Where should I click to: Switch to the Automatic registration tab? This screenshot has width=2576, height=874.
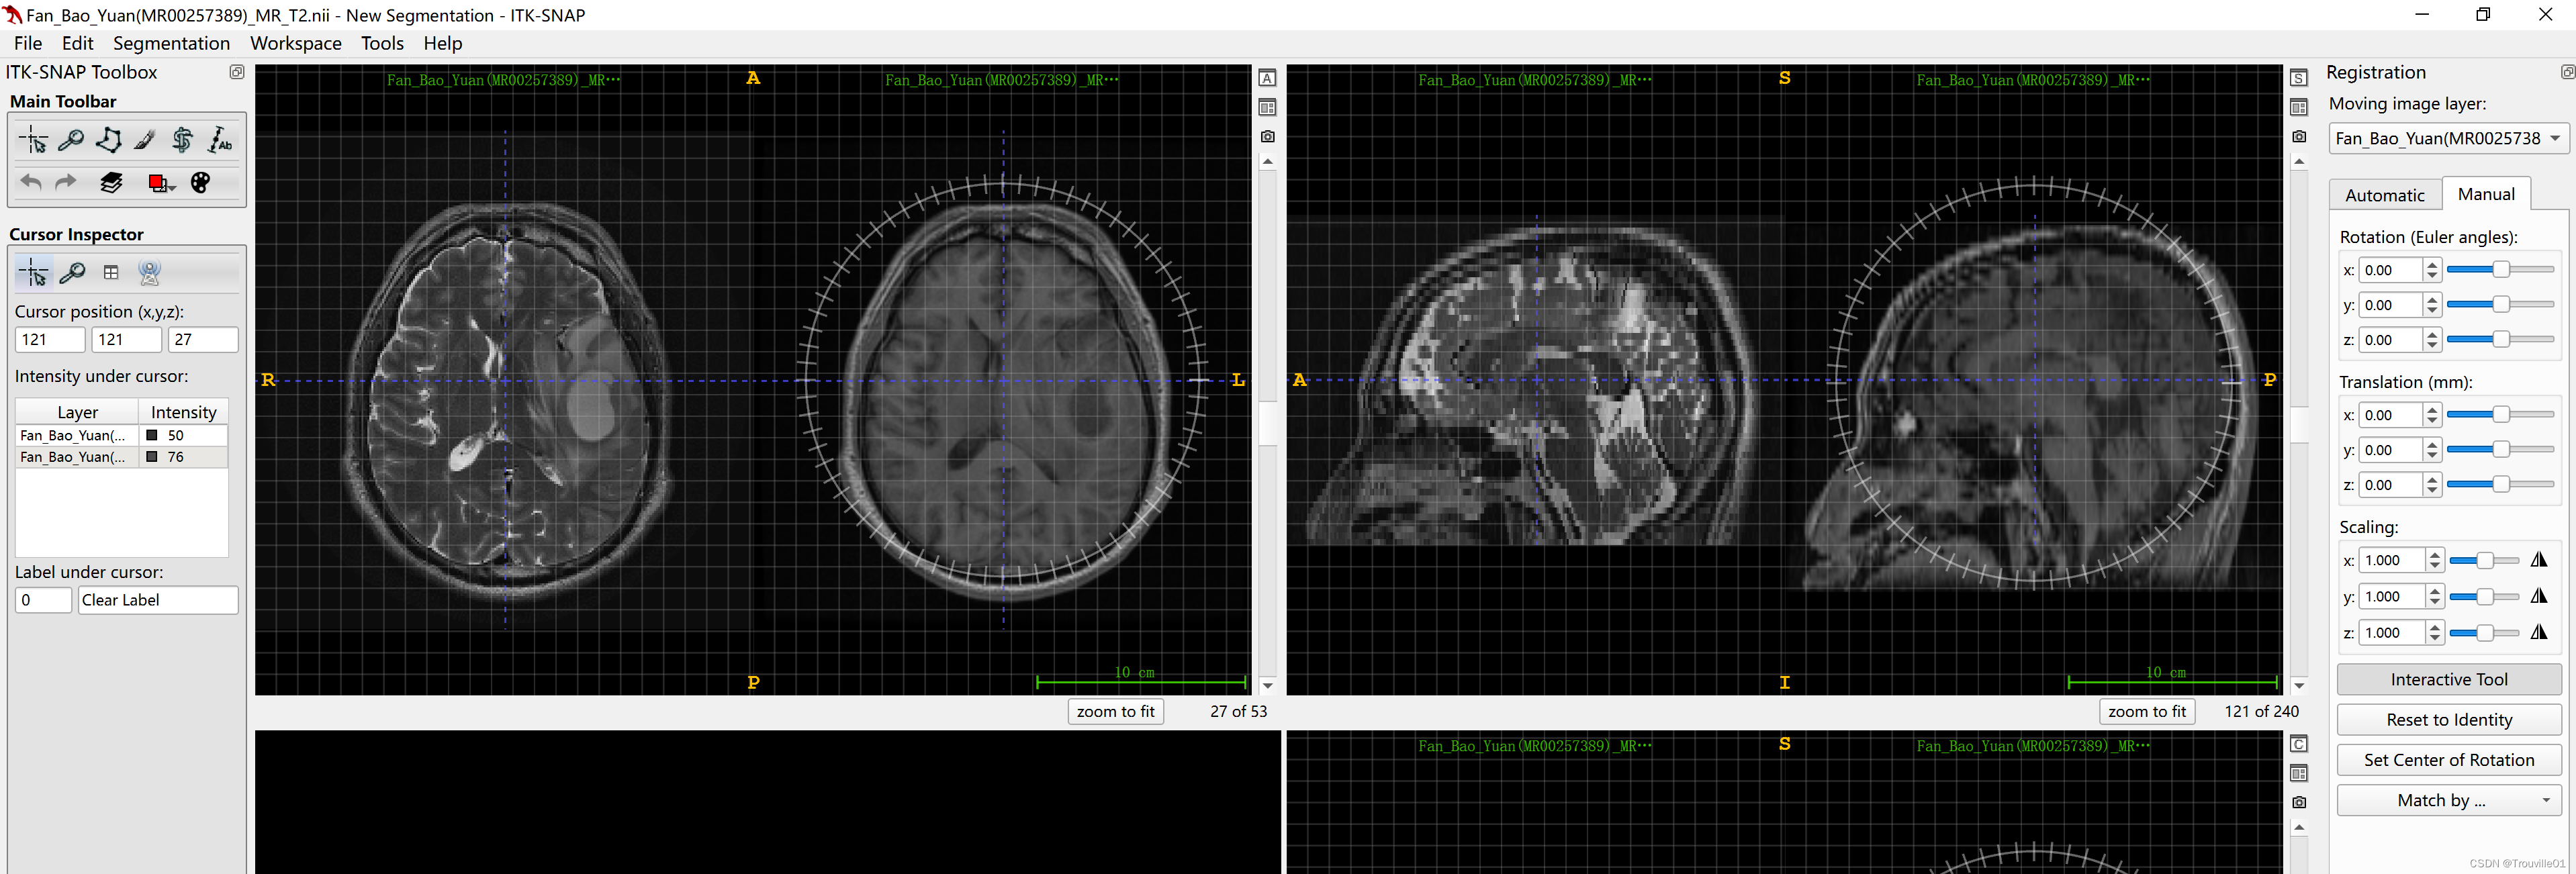[2384, 195]
